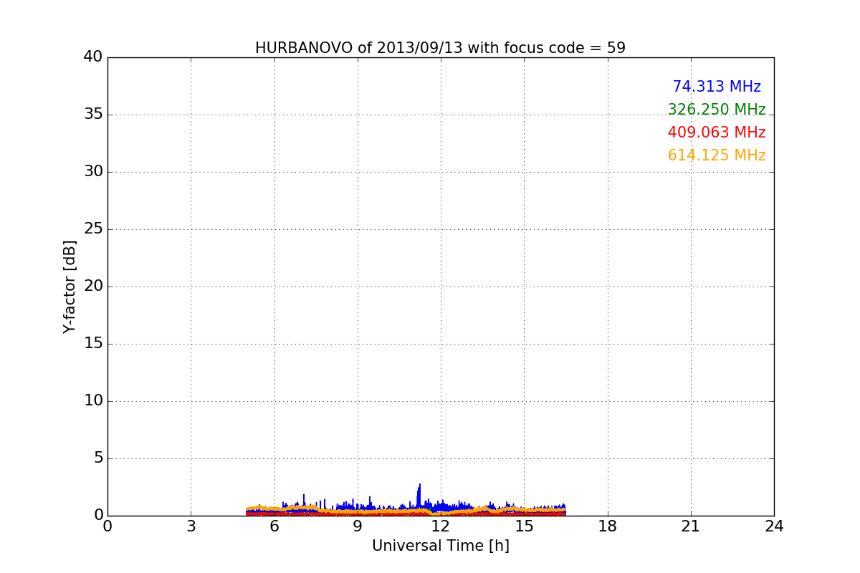Image resolution: width=860 pixels, height=573 pixels.
Task: Click x-axis tick label 6
Action: click(274, 526)
